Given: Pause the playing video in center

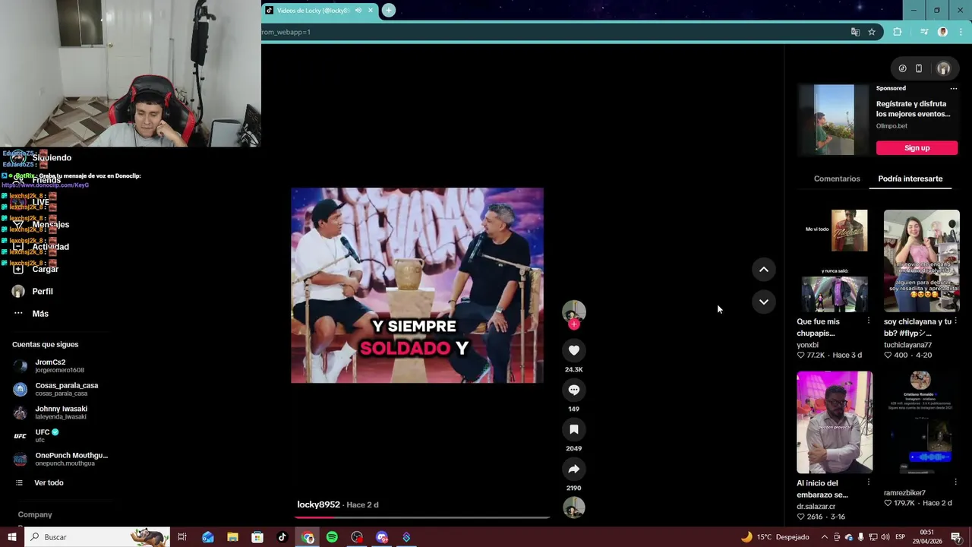Looking at the screenshot, I should pyautogui.click(x=417, y=285).
